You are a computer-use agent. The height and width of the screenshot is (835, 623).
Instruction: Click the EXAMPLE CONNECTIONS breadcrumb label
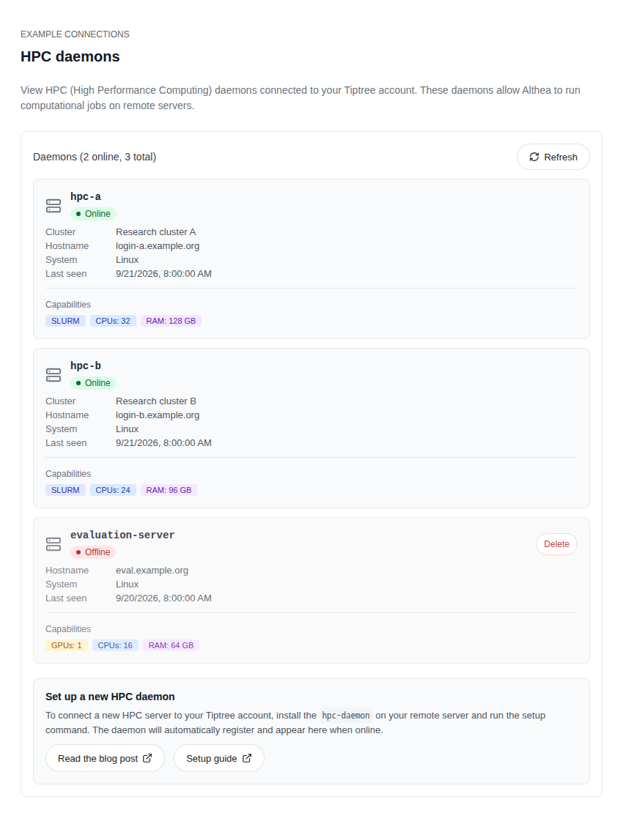(x=75, y=34)
